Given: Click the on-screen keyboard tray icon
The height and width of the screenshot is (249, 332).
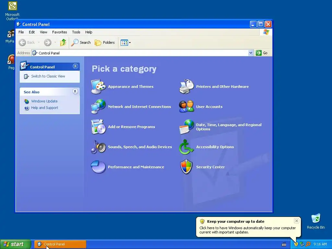Looking at the screenshot, I should pos(284,244).
